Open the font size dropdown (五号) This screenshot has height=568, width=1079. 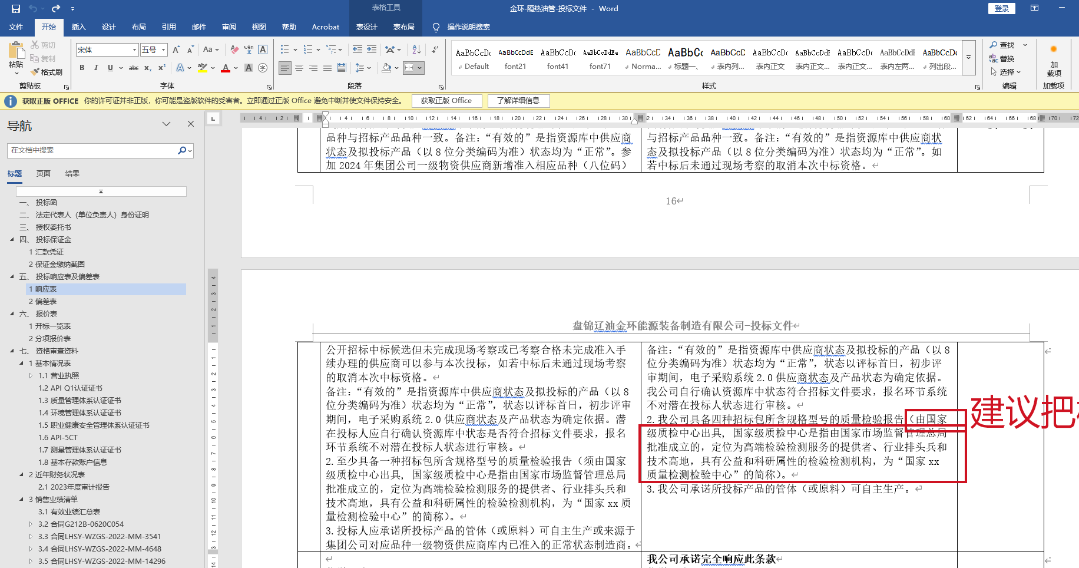(x=164, y=49)
